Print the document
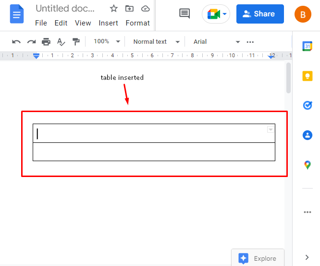 46,42
